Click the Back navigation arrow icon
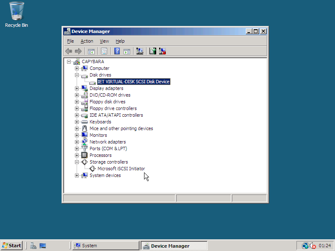 pos(69,51)
